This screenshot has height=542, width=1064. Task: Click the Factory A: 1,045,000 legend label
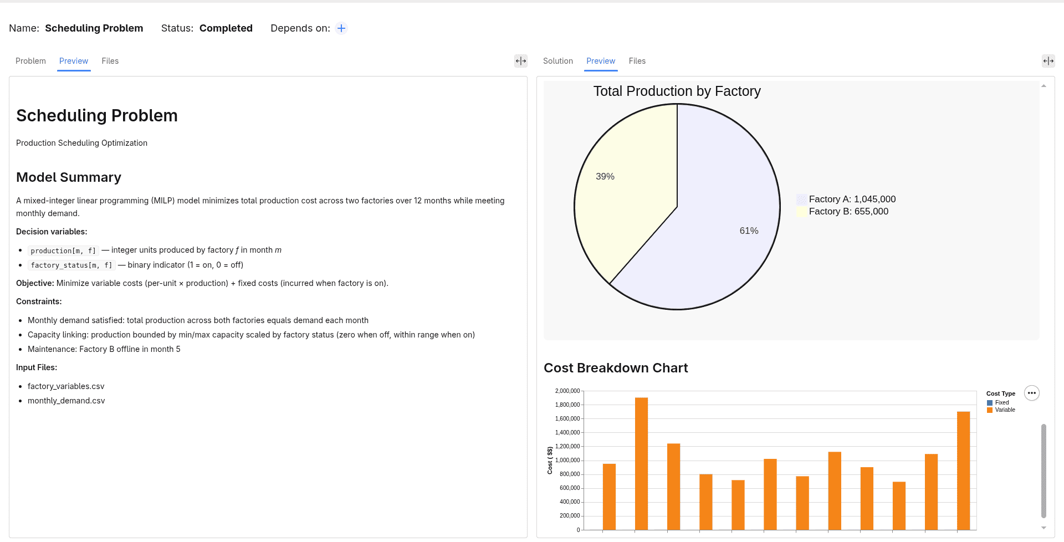click(852, 200)
